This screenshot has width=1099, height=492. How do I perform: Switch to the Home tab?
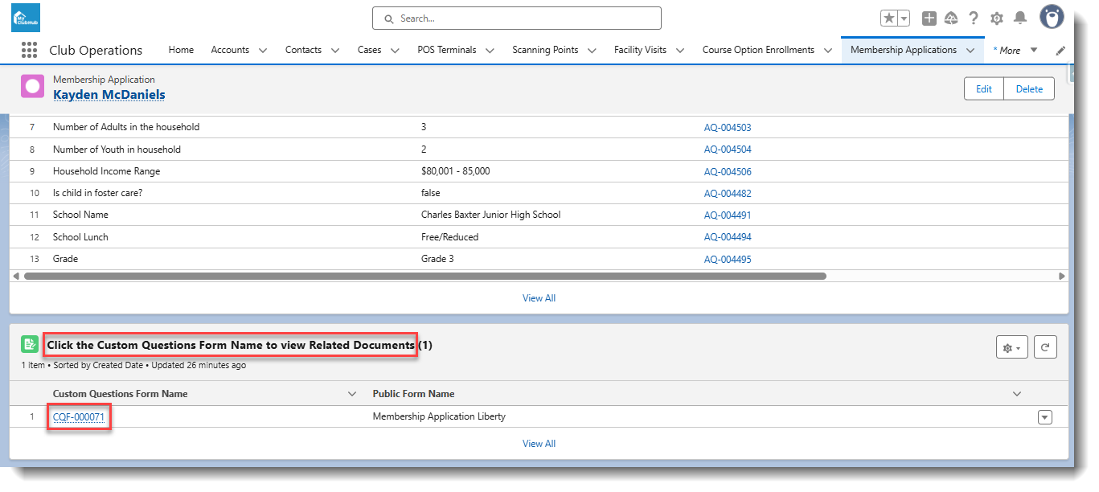[181, 50]
